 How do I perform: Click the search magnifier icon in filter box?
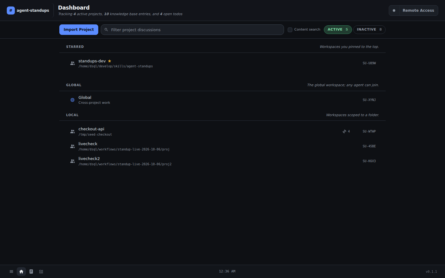pos(106,30)
